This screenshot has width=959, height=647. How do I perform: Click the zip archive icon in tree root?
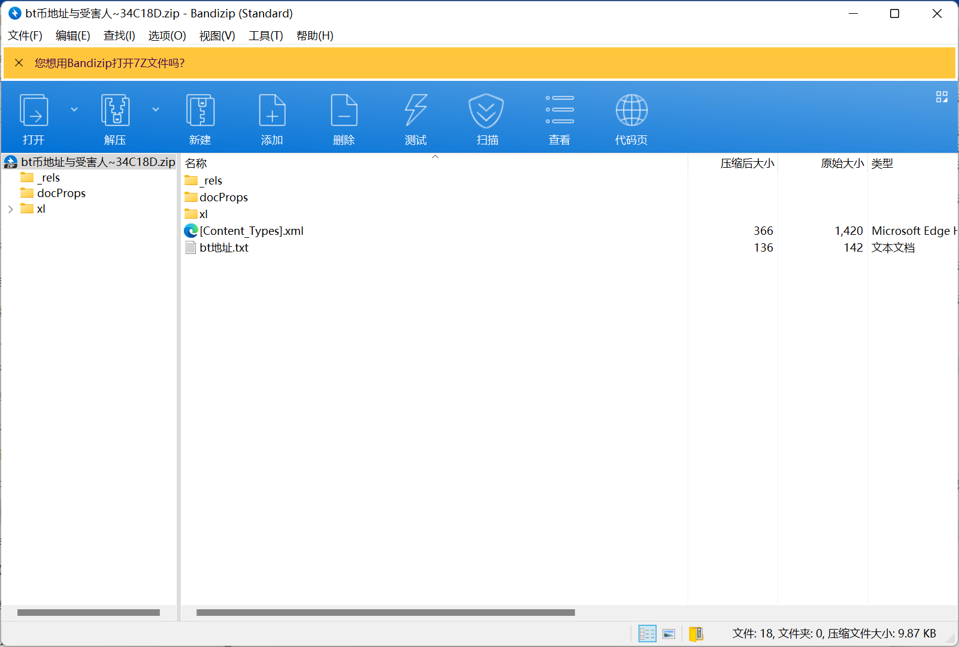[x=11, y=162]
